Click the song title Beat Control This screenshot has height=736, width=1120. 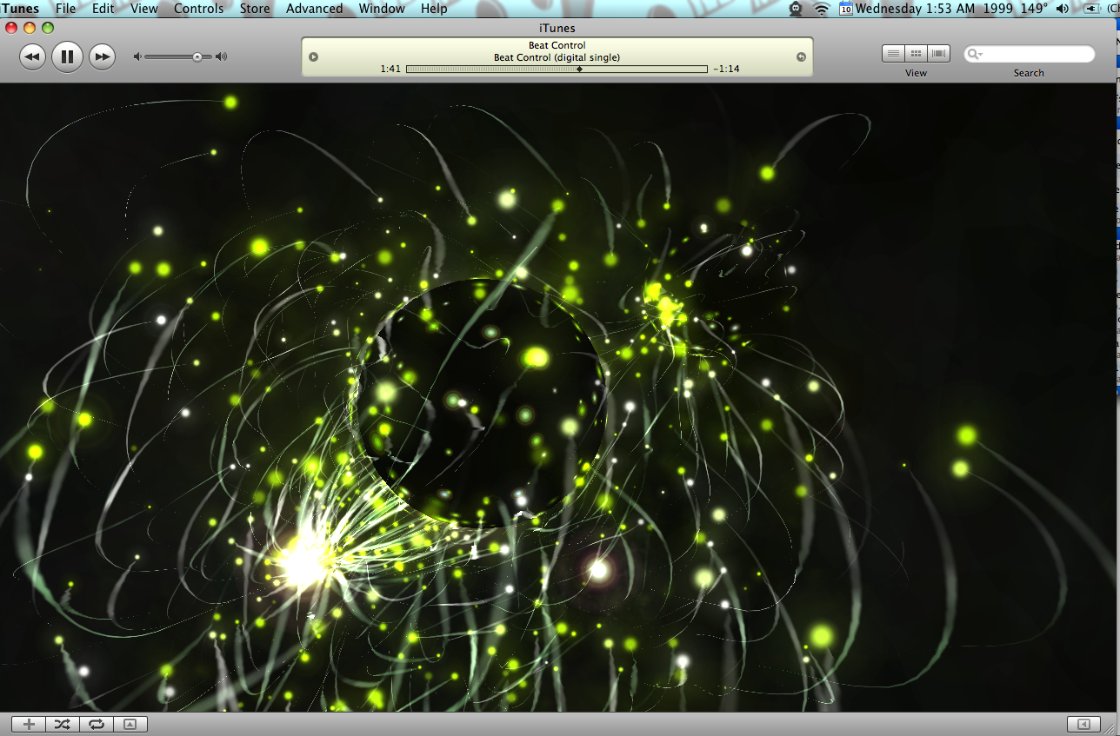pyautogui.click(x=557, y=45)
